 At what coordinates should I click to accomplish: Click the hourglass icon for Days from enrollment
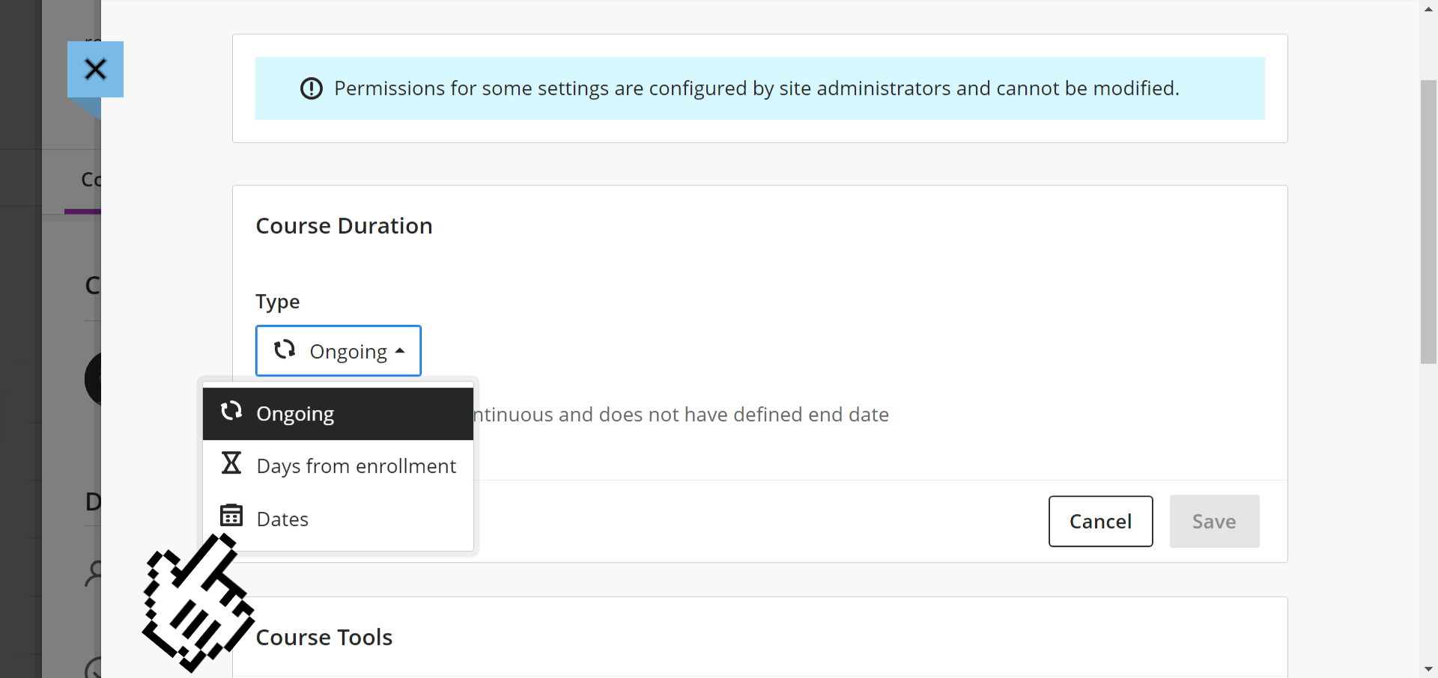231,463
